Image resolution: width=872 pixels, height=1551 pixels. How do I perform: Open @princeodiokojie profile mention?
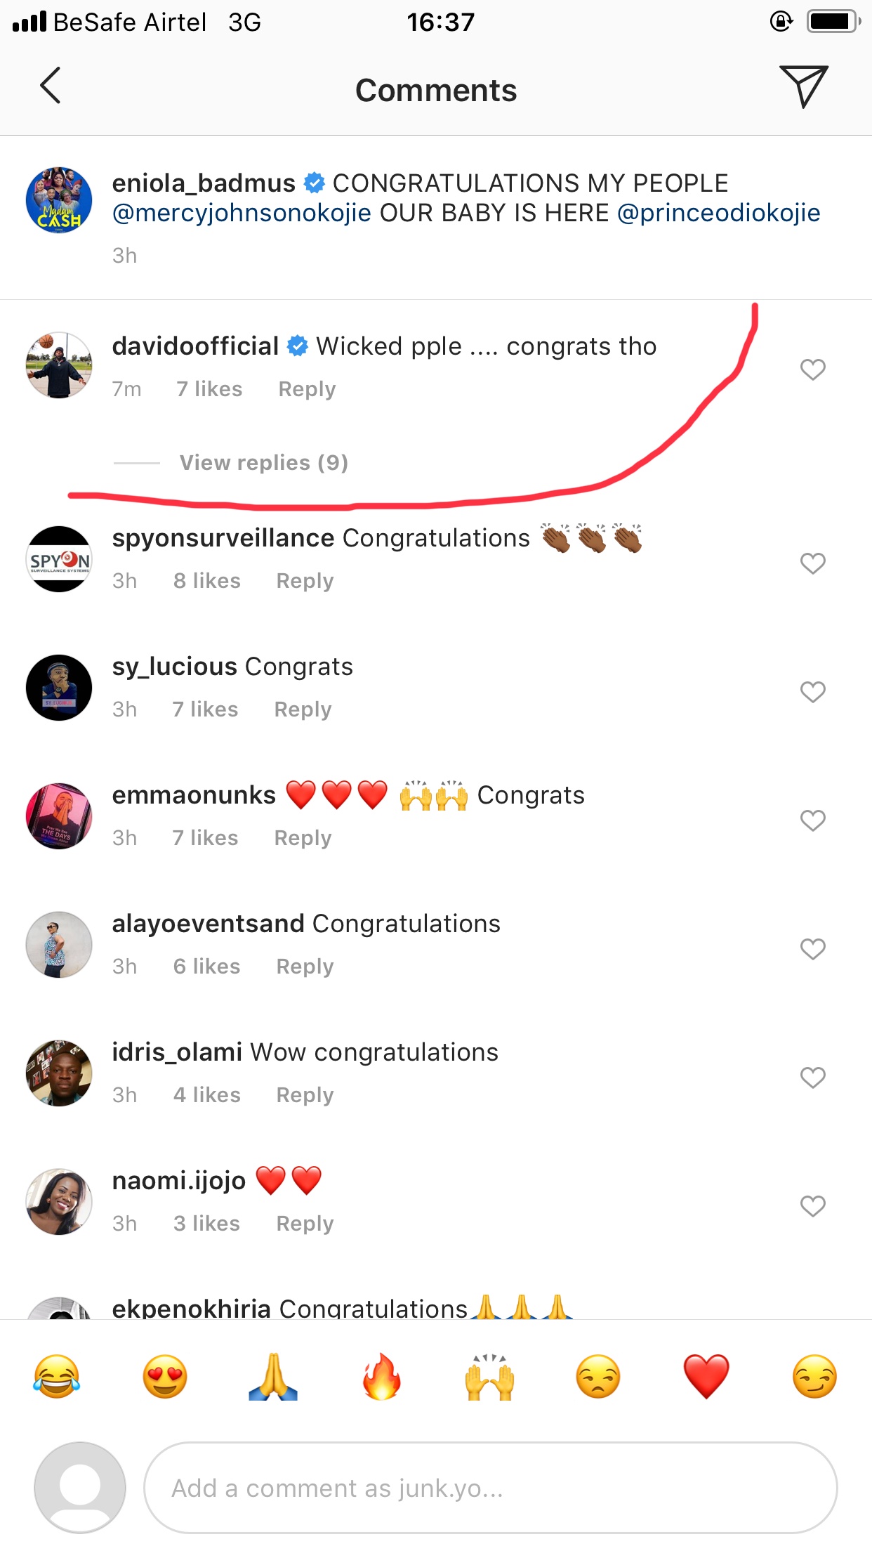pos(718,213)
